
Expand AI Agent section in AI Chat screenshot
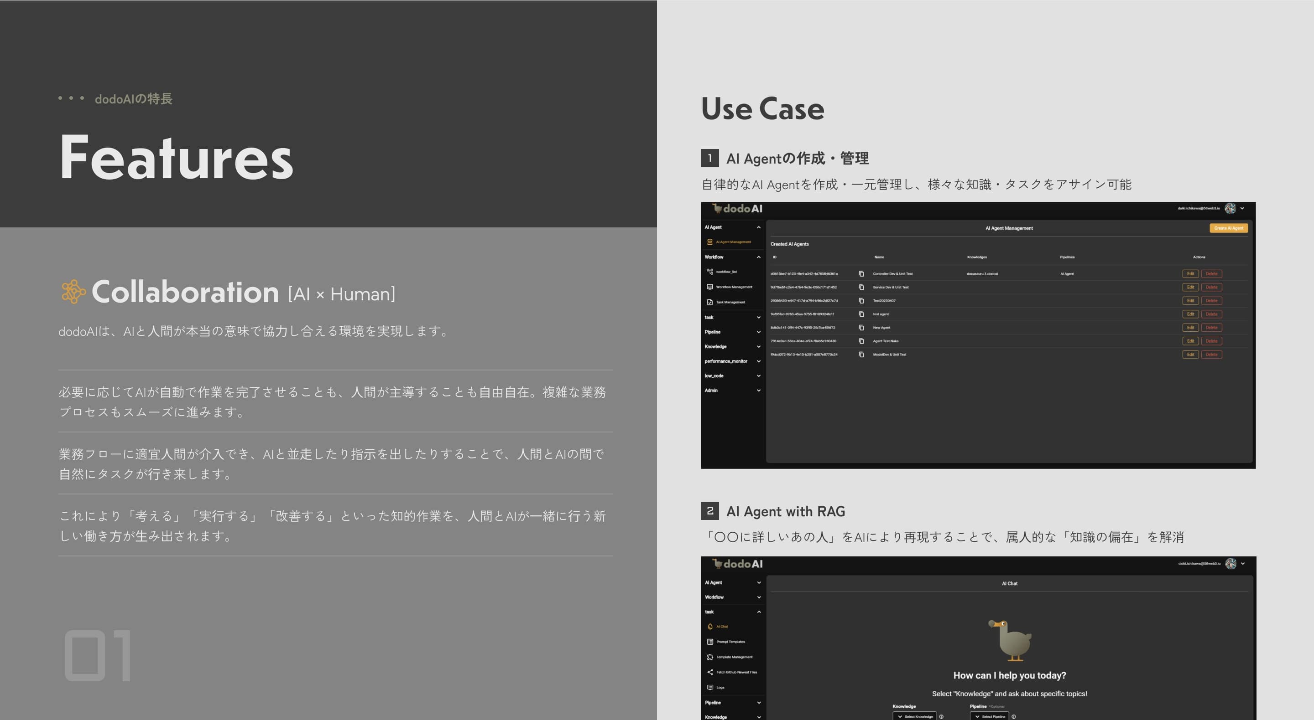tap(759, 582)
